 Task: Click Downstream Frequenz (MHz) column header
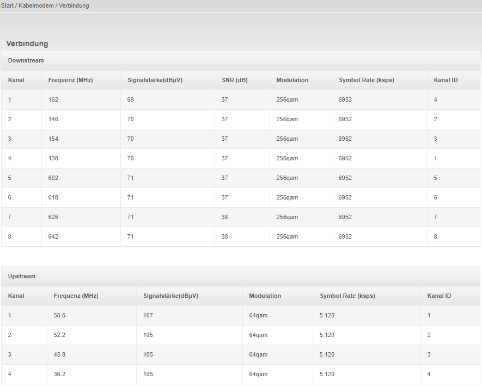point(70,80)
